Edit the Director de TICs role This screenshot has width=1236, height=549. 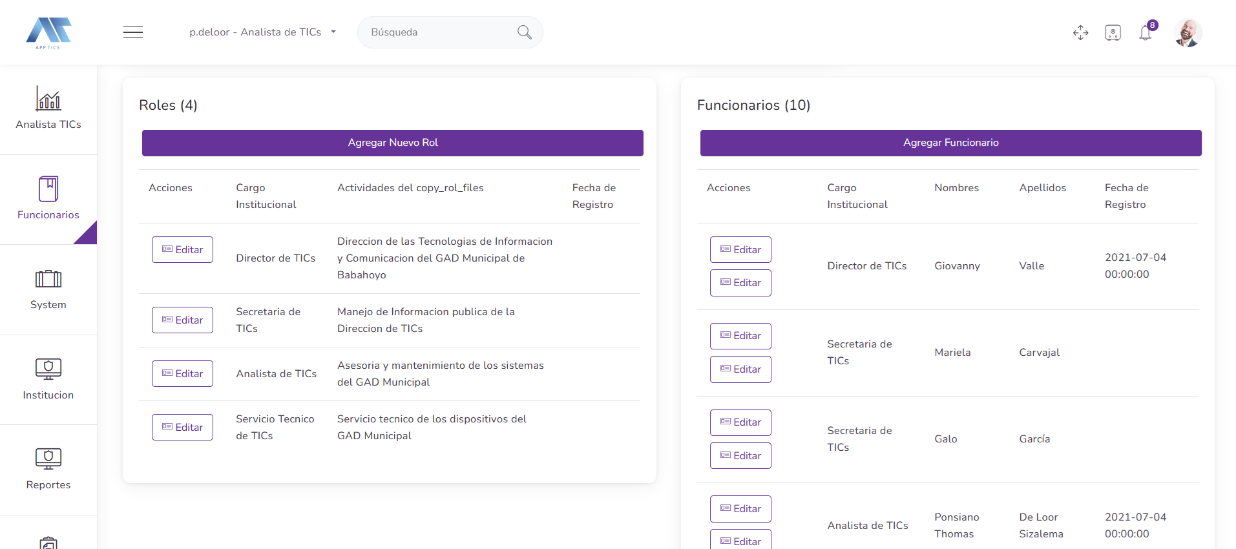tap(182, 250)
